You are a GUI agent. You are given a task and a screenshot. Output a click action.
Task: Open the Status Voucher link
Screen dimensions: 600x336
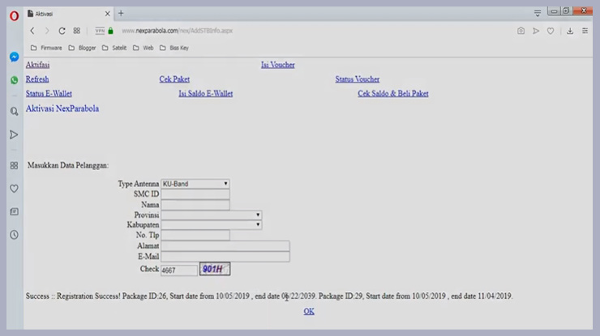(358, 79)
